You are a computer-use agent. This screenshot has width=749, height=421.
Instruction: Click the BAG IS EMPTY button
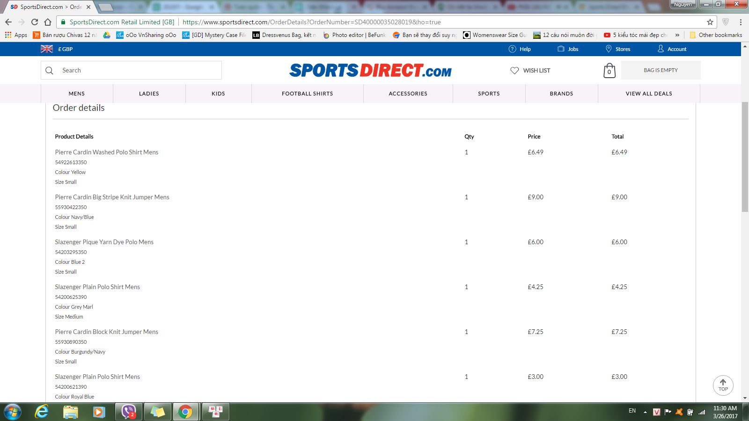tap(661, 70)
